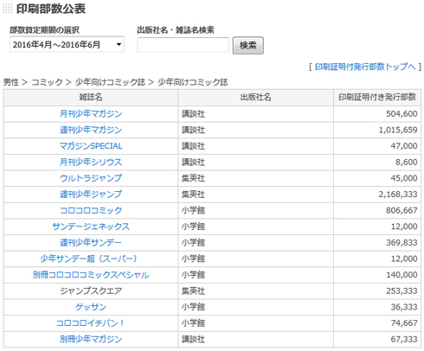The image size is (424, 351).
Task: Select the circulation value 74,667
Action: coord(404,323)
